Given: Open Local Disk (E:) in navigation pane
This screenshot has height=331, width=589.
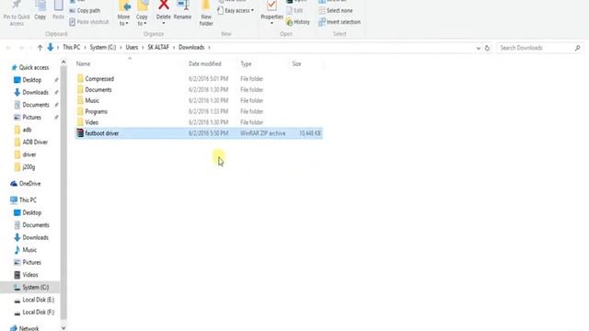Looking at the screenshot, I should point(39,300).
